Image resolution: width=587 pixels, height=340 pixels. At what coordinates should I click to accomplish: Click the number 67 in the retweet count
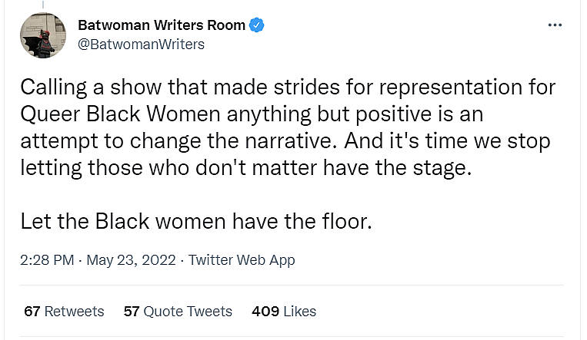click(32, 311)
